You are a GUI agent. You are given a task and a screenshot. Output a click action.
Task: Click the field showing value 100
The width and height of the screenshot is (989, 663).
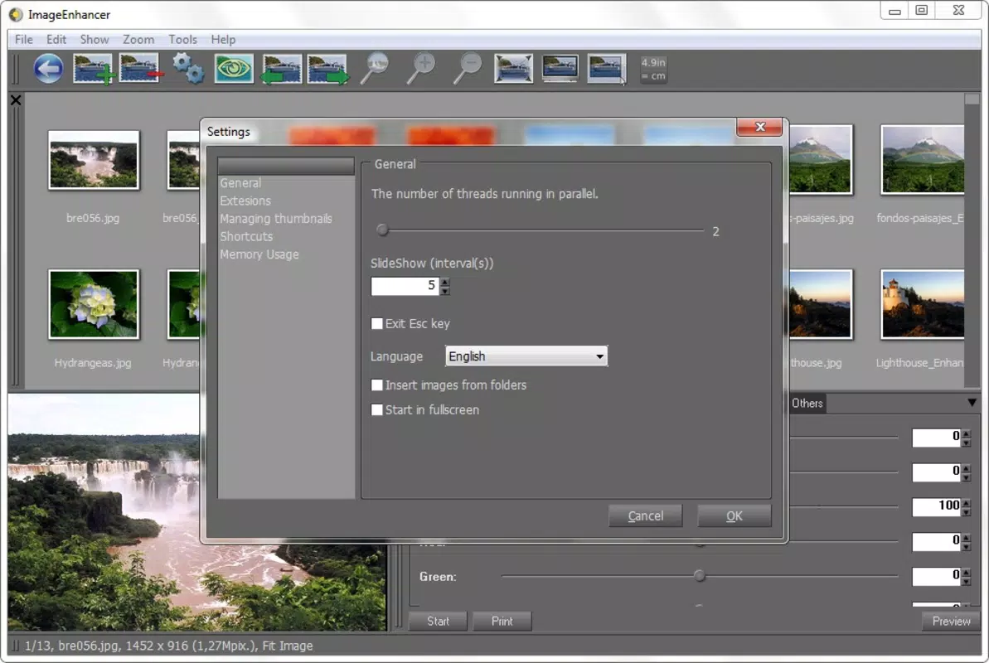tap(937, 506)
